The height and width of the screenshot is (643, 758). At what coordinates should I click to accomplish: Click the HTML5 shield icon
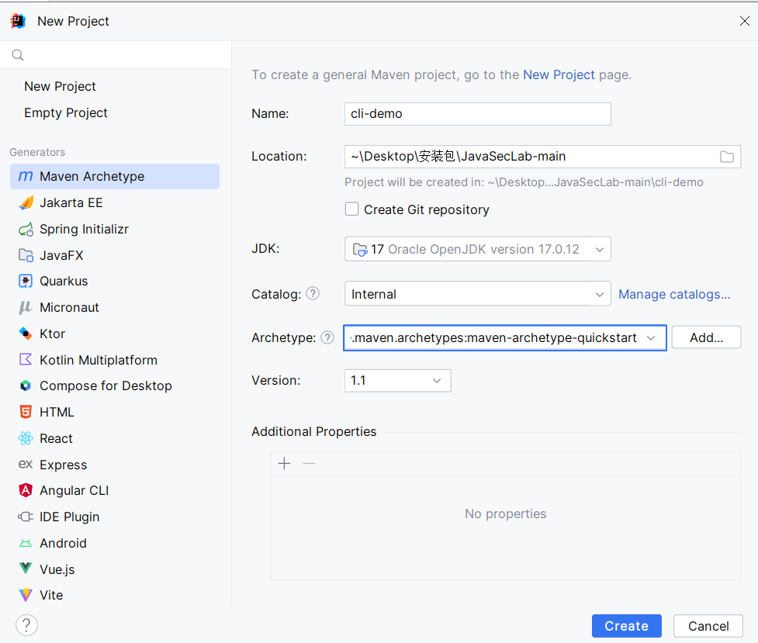click(x=26, y=412)
